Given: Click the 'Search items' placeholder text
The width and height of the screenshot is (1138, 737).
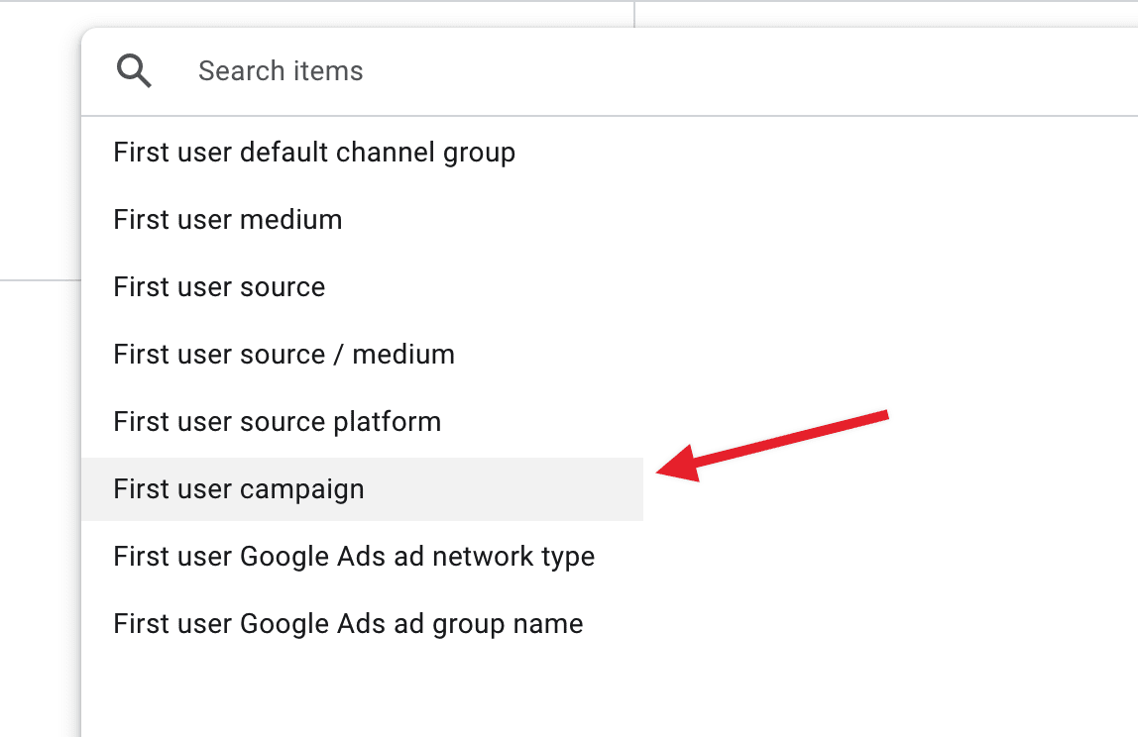Looking at the screenshot, I should [281, 71].
